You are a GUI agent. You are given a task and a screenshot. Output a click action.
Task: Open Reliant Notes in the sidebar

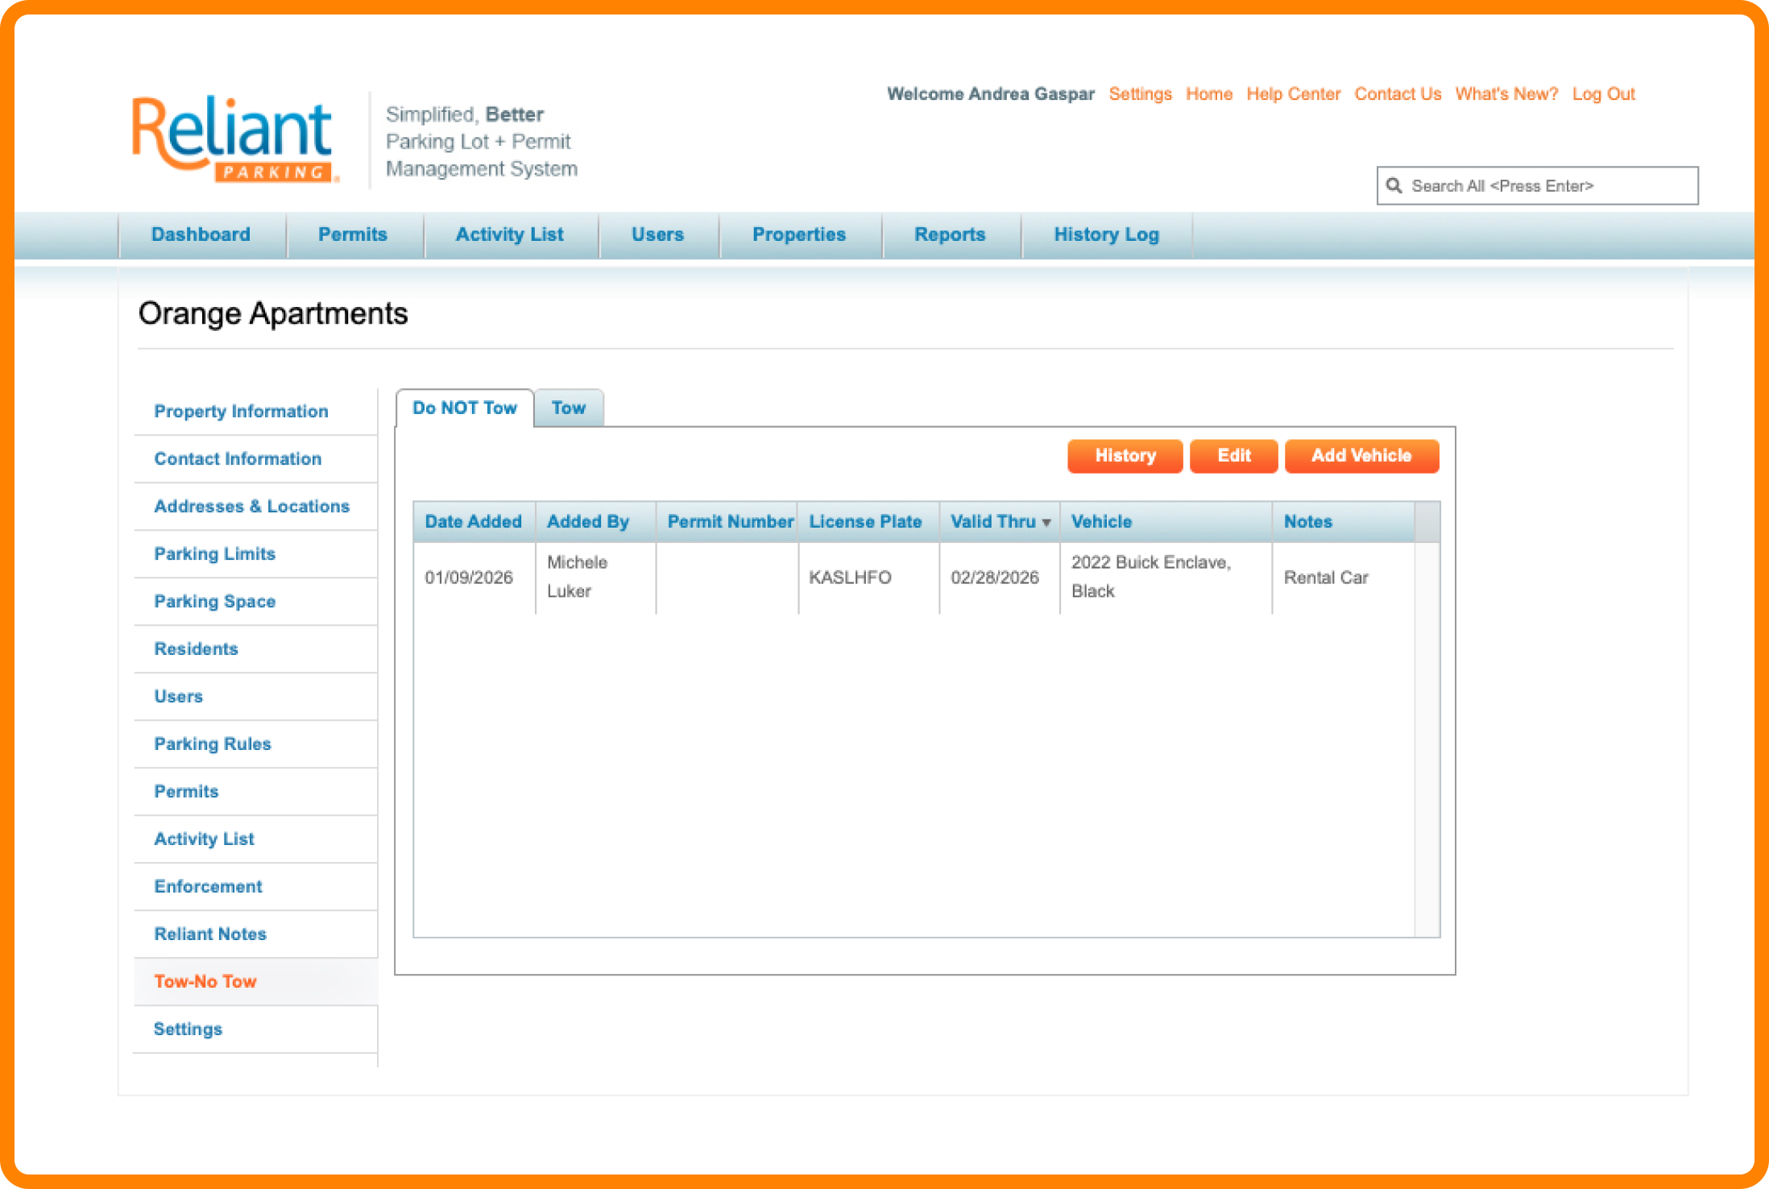(210, 934)
